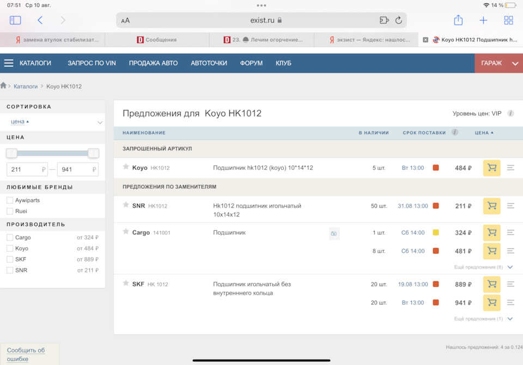The height and width of the screenshot is (365, 523).
Task: Add Koyo 484 ₽ offer to cart
Action: click(491, 168)
